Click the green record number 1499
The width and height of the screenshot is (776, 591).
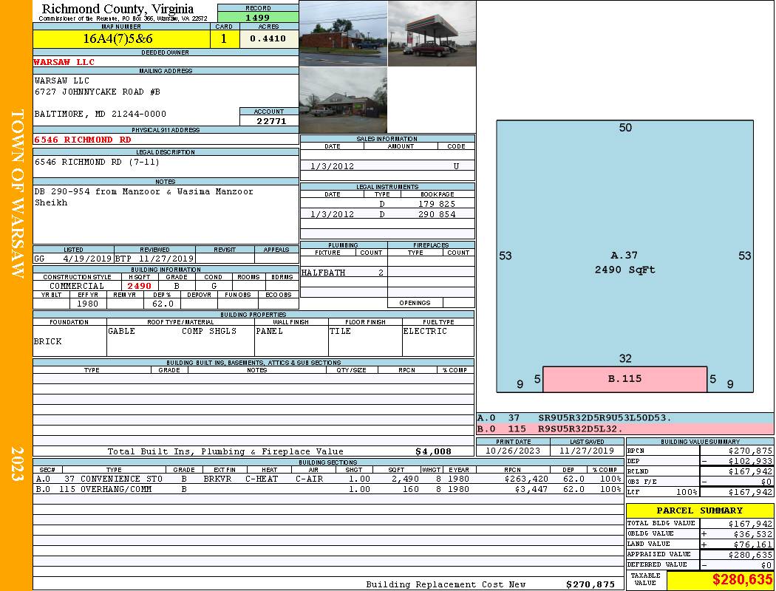click(x=258, y=17)
